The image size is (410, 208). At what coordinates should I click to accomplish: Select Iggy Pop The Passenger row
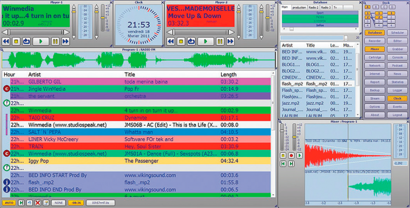pyautogui.click(x=141, y=161)
